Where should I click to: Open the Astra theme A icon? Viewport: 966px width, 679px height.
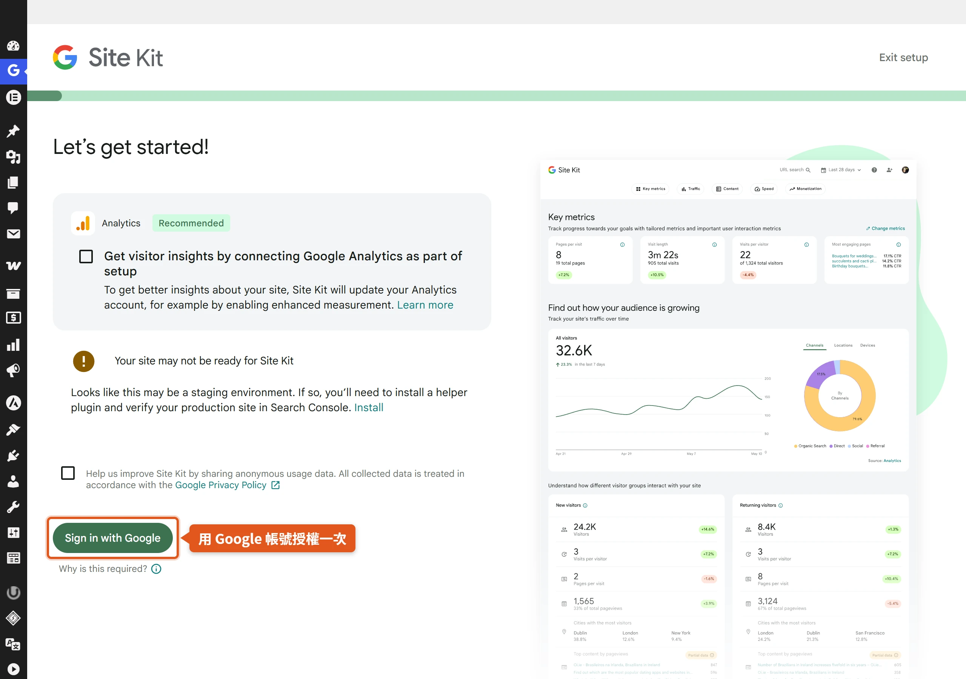pyautogui.click(x=14, y=403)
